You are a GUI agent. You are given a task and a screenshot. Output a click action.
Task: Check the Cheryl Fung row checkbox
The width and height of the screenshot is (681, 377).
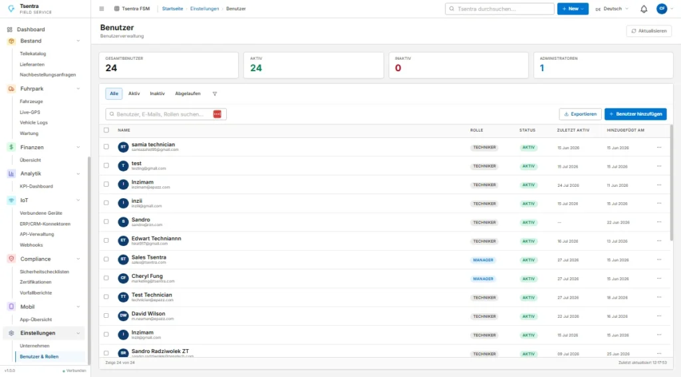pyautogui.click(x=106, y=278)
